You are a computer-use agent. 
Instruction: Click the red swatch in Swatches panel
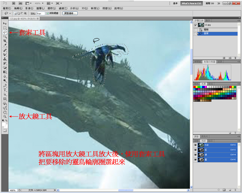coord(194,87)
